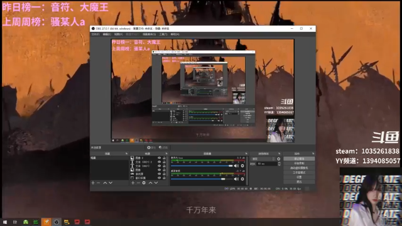
Task: Move scene up in the Scenes panel
Action: (105, 183)
